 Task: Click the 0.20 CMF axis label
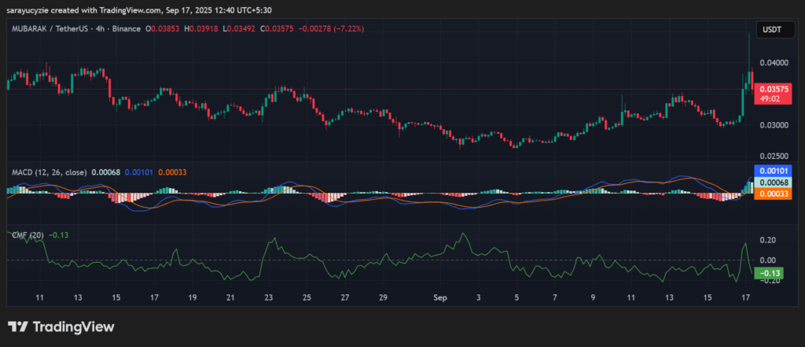pos(769,240)
